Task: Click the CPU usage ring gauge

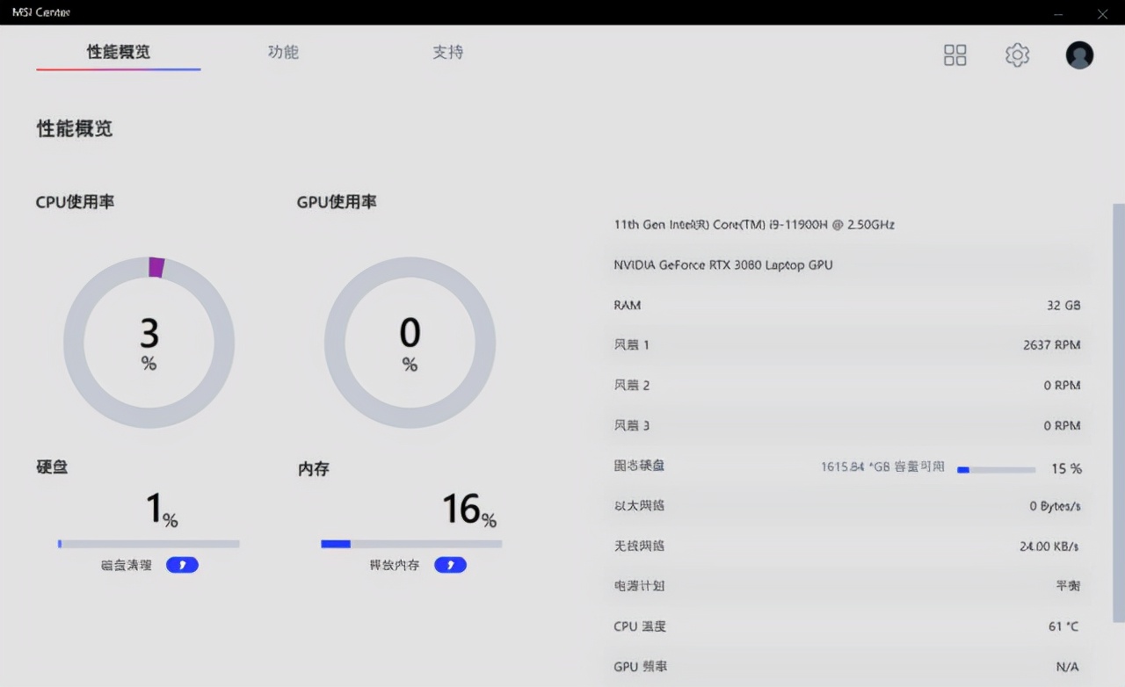Action: pos(149,343)
